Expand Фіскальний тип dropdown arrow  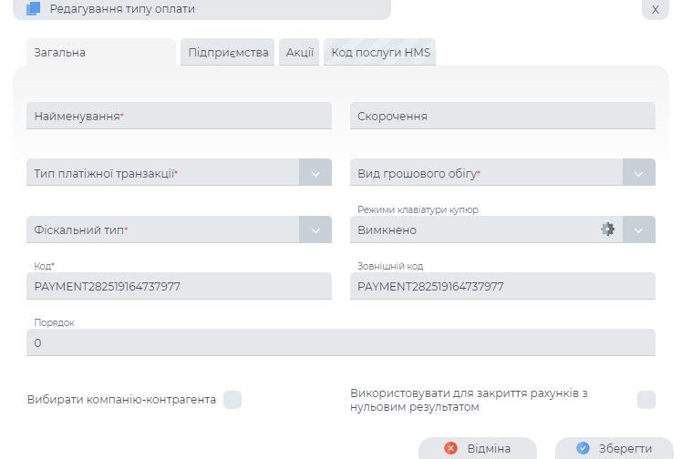(315, 230)
